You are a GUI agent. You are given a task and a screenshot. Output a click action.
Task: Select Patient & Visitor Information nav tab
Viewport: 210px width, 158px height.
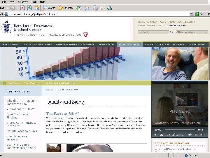tap(75, 44)
